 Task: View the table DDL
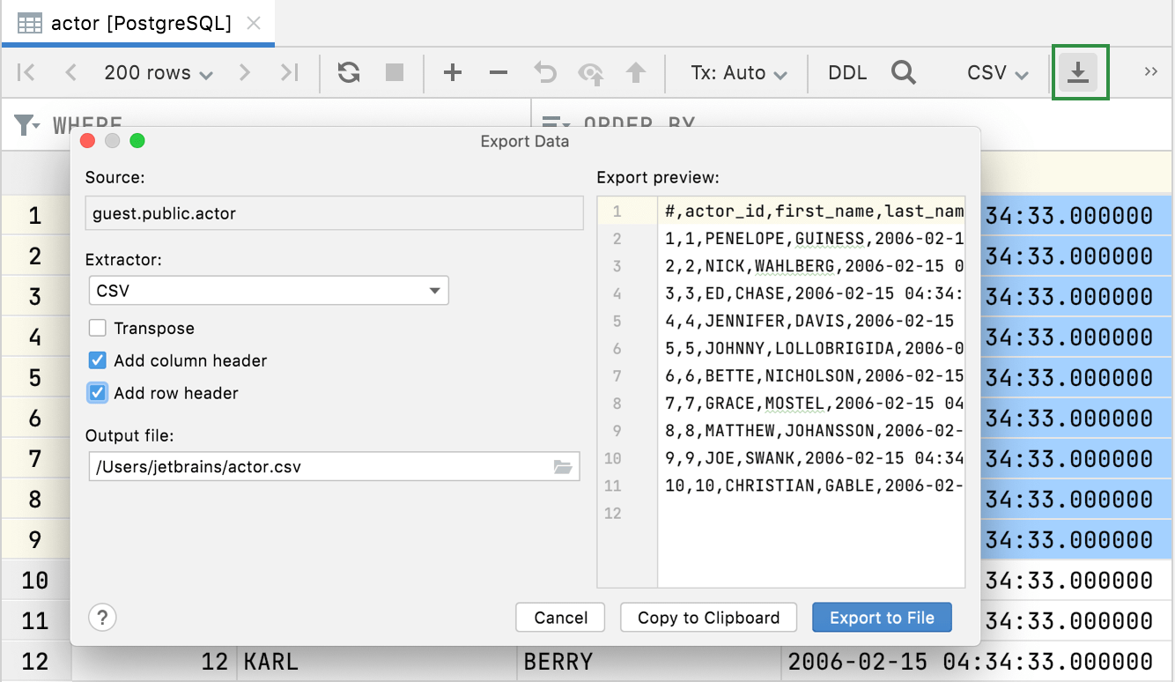point(846,72)
